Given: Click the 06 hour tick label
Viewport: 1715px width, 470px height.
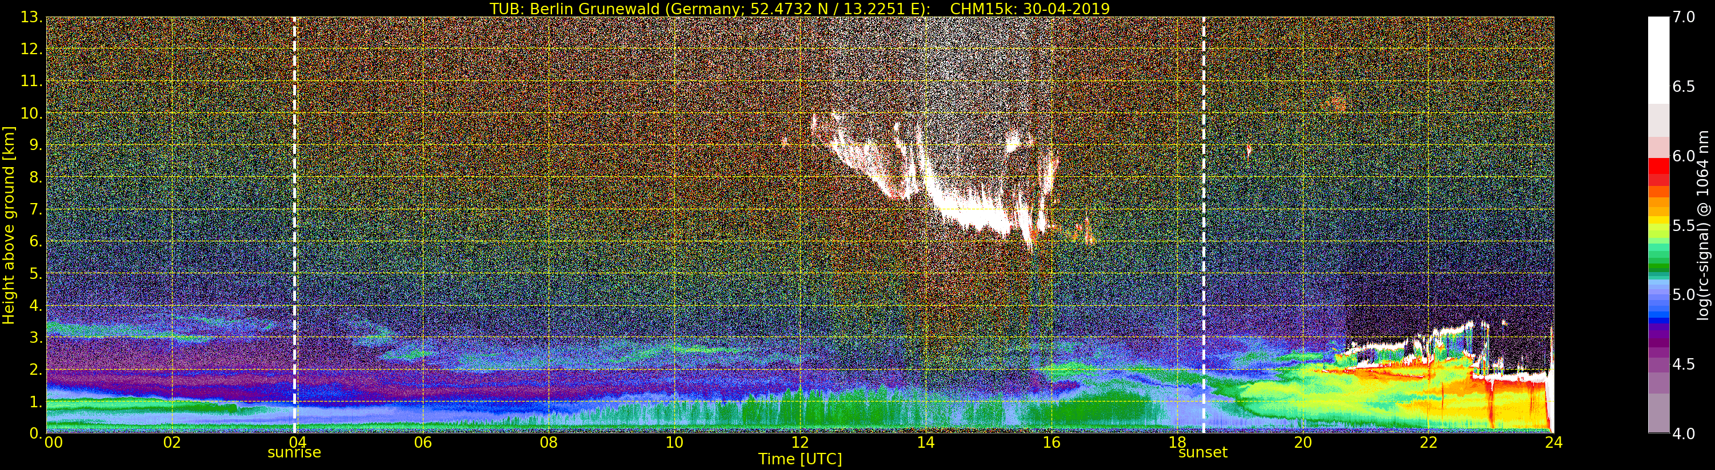Looking at the screenshot, I should click(x=423, y=442).
